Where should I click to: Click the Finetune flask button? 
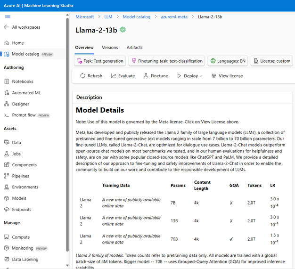pyautogui.click(x=156, y=76)
